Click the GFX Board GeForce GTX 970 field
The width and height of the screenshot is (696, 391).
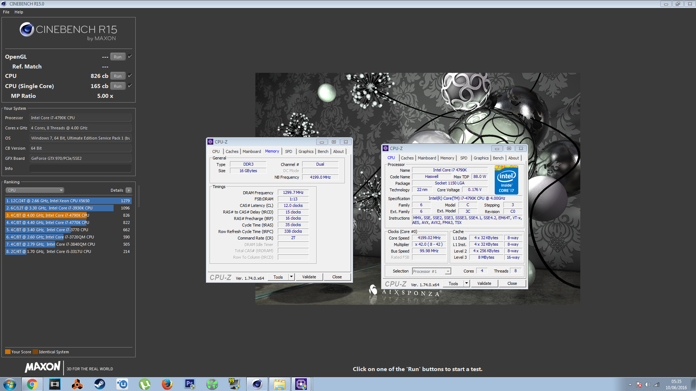click(x=80, y=158)
